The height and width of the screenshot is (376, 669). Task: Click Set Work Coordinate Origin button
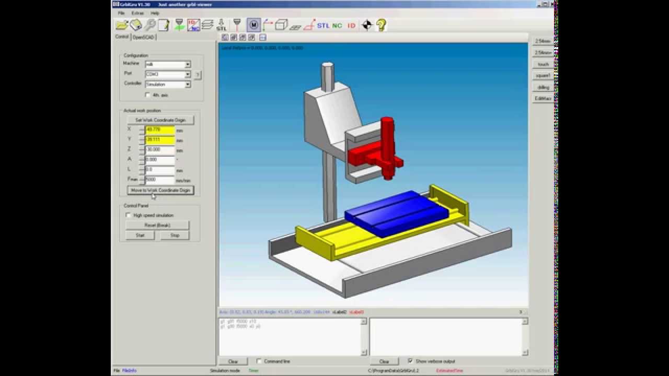coord(160,120)
